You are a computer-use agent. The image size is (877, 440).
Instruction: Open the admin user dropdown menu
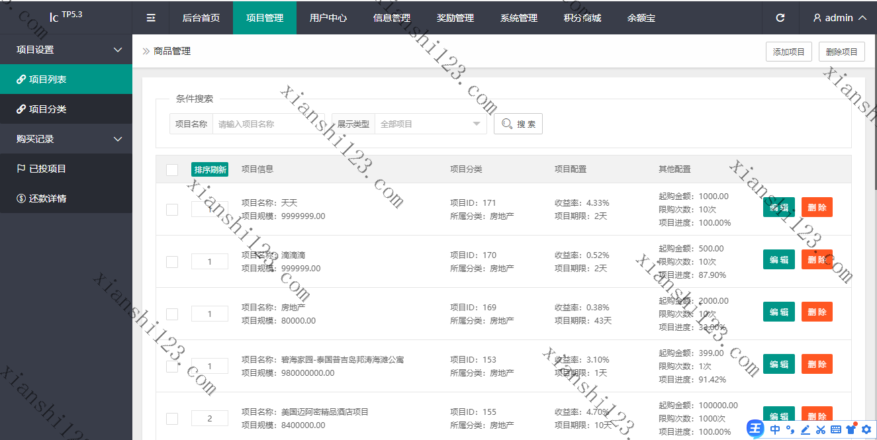click(x=839, y=18)
